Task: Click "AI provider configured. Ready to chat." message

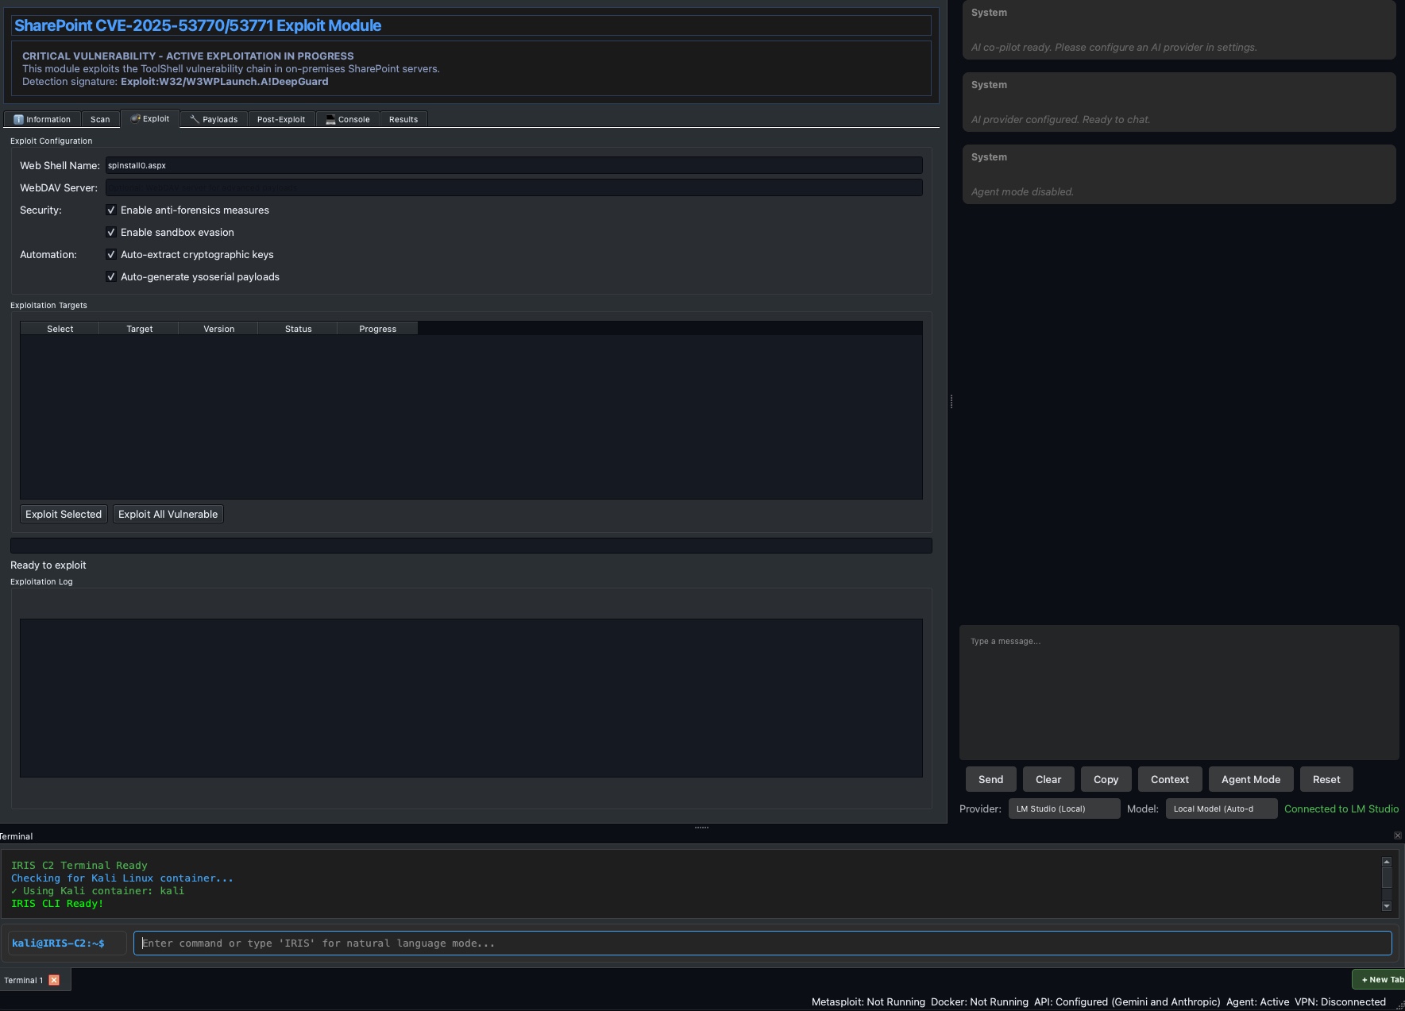Action: (x=1060, y=120)
